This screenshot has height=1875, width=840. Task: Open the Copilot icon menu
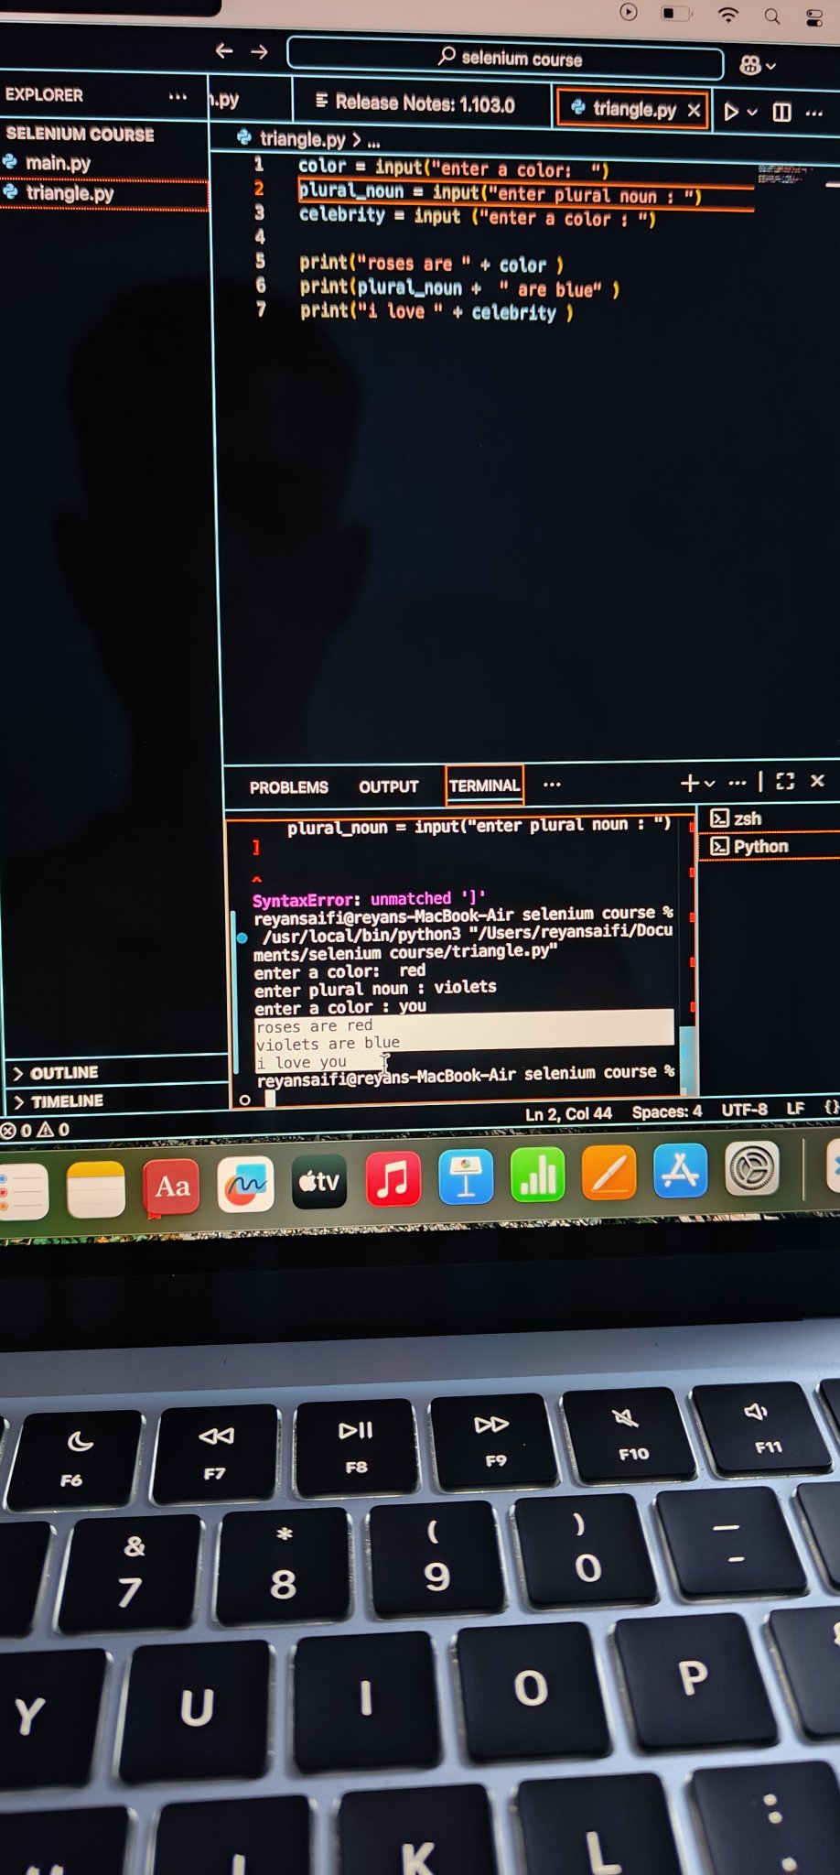(758, 65)
